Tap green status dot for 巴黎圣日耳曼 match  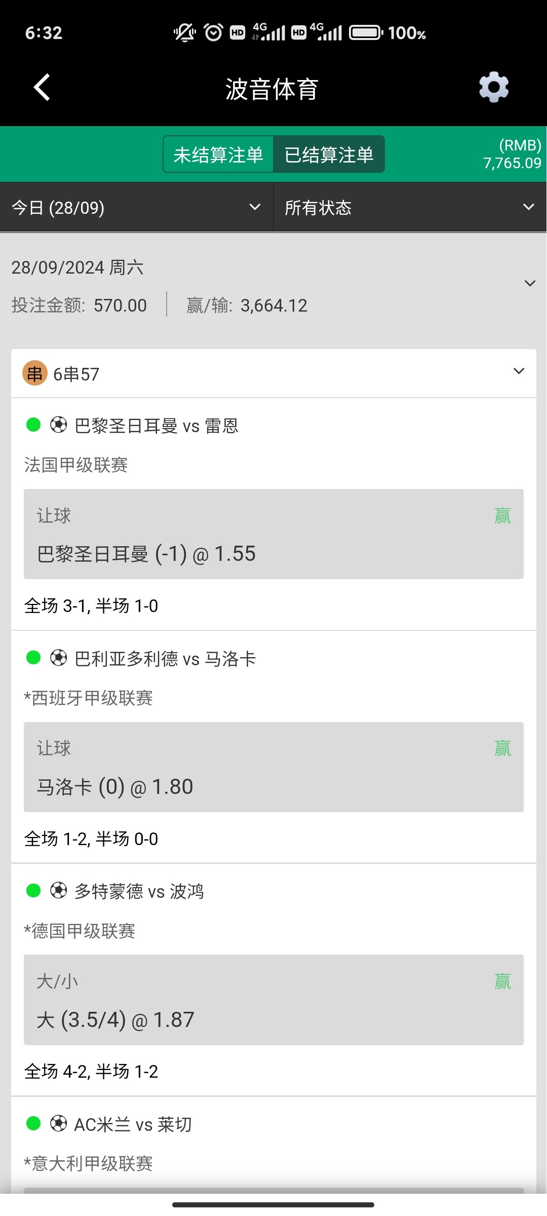[33, 425]
